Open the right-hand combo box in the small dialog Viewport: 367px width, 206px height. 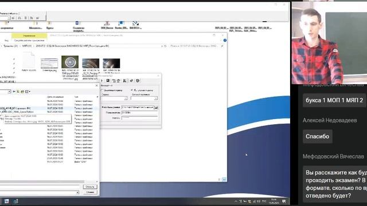(144, 98)
